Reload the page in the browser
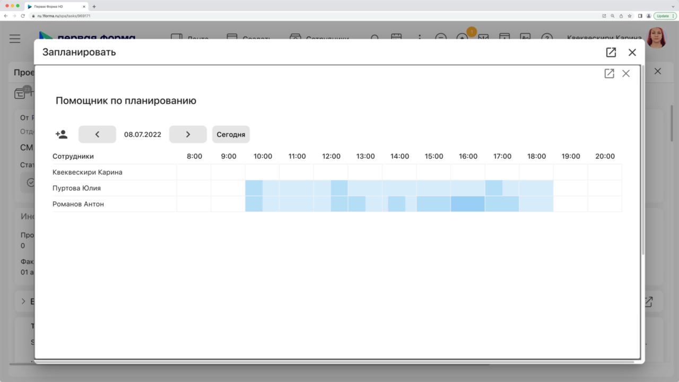The width and height of the screenshot is (679, 382). click(x=23, y=16)
